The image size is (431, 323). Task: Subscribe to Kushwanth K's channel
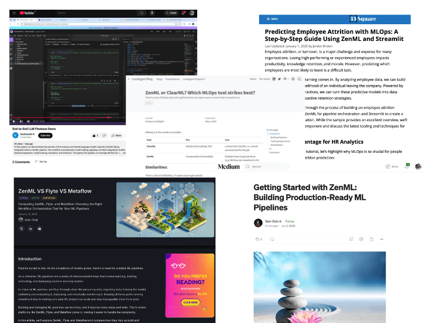[x=46, y=135]
